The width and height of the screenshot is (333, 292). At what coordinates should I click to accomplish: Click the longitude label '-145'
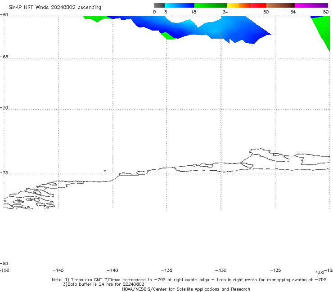coord(58,270)
